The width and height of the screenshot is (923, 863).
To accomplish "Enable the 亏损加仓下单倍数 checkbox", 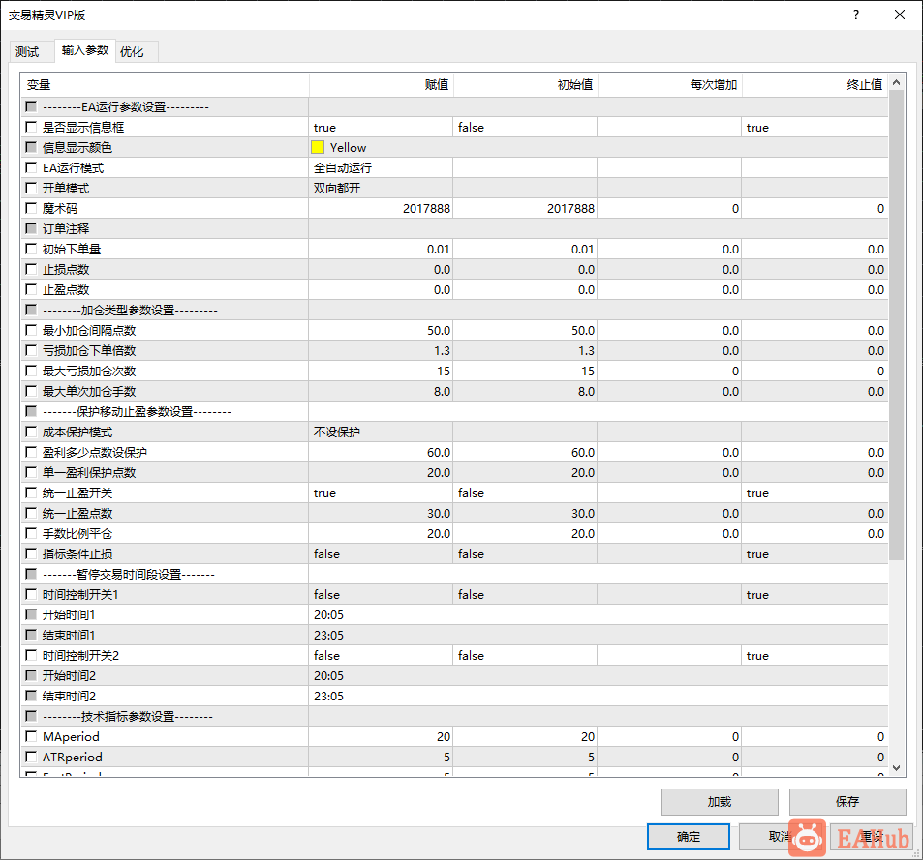I will click(x=31, y=350).
